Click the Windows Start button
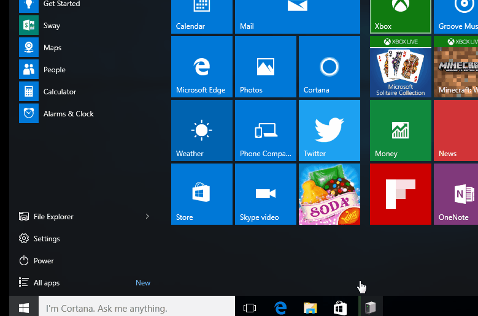 (24, 308)
